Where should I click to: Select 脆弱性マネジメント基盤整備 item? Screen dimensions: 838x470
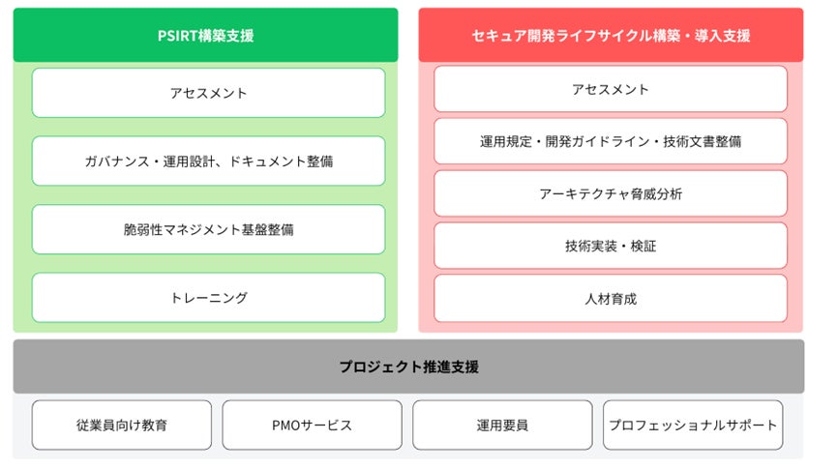coord(208,229)
